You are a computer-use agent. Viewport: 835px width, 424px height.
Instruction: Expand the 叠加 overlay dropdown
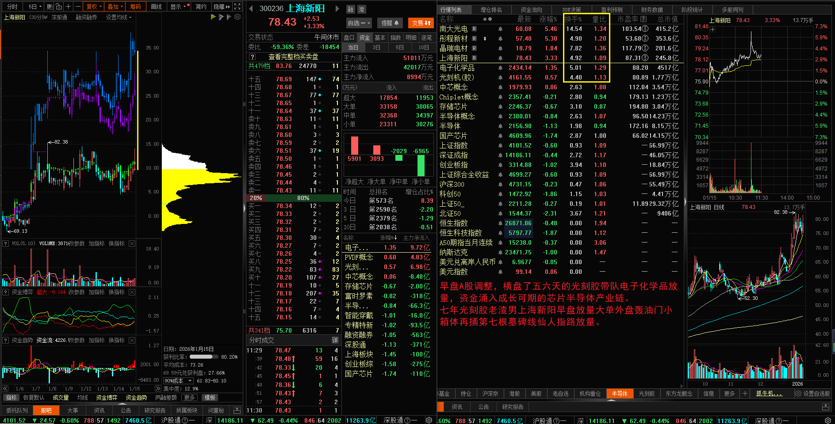click(115, 7)
